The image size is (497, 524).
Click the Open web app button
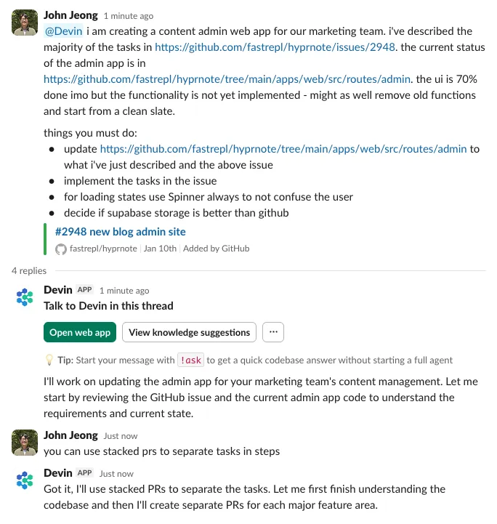pos(80,332)
